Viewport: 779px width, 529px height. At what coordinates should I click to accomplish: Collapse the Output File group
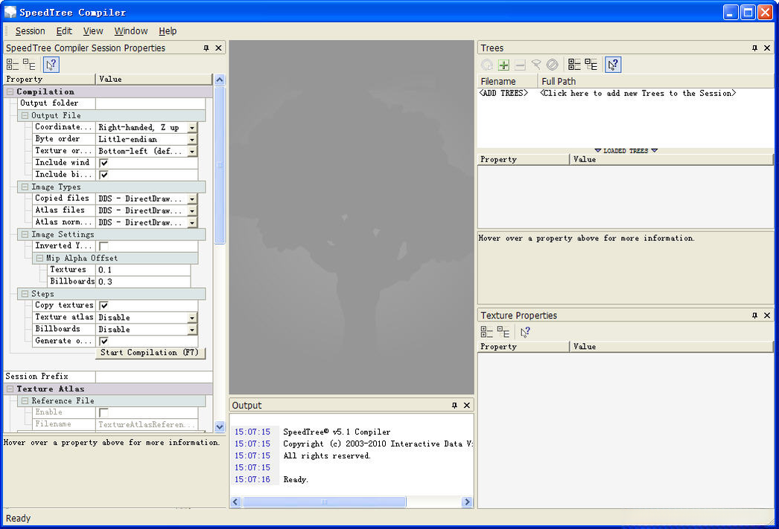(x=25, y=115)
